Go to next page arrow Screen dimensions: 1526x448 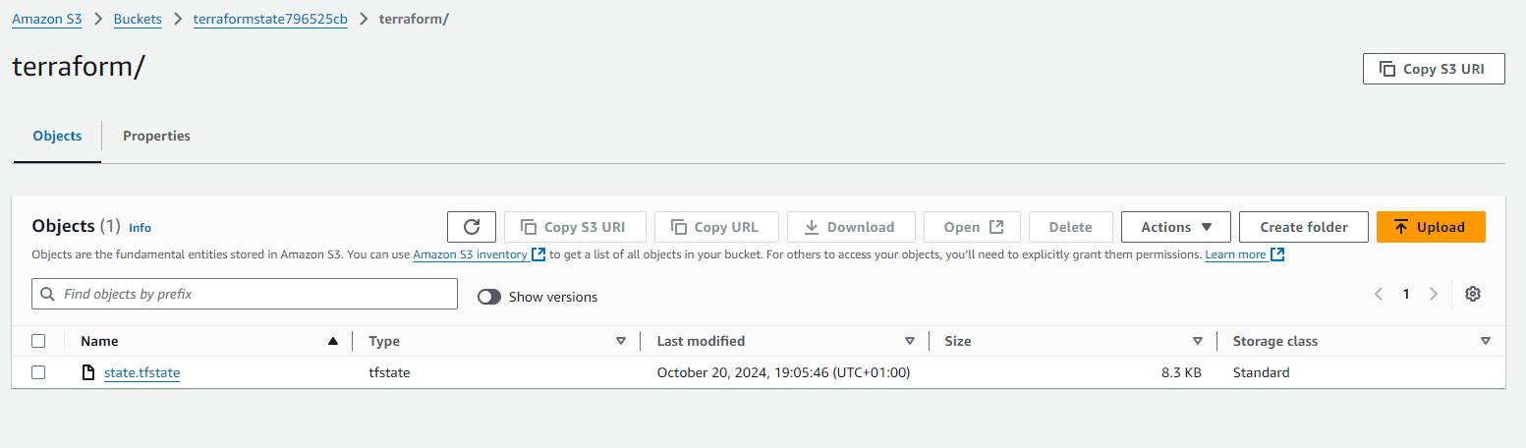[x=1434, y=294]
